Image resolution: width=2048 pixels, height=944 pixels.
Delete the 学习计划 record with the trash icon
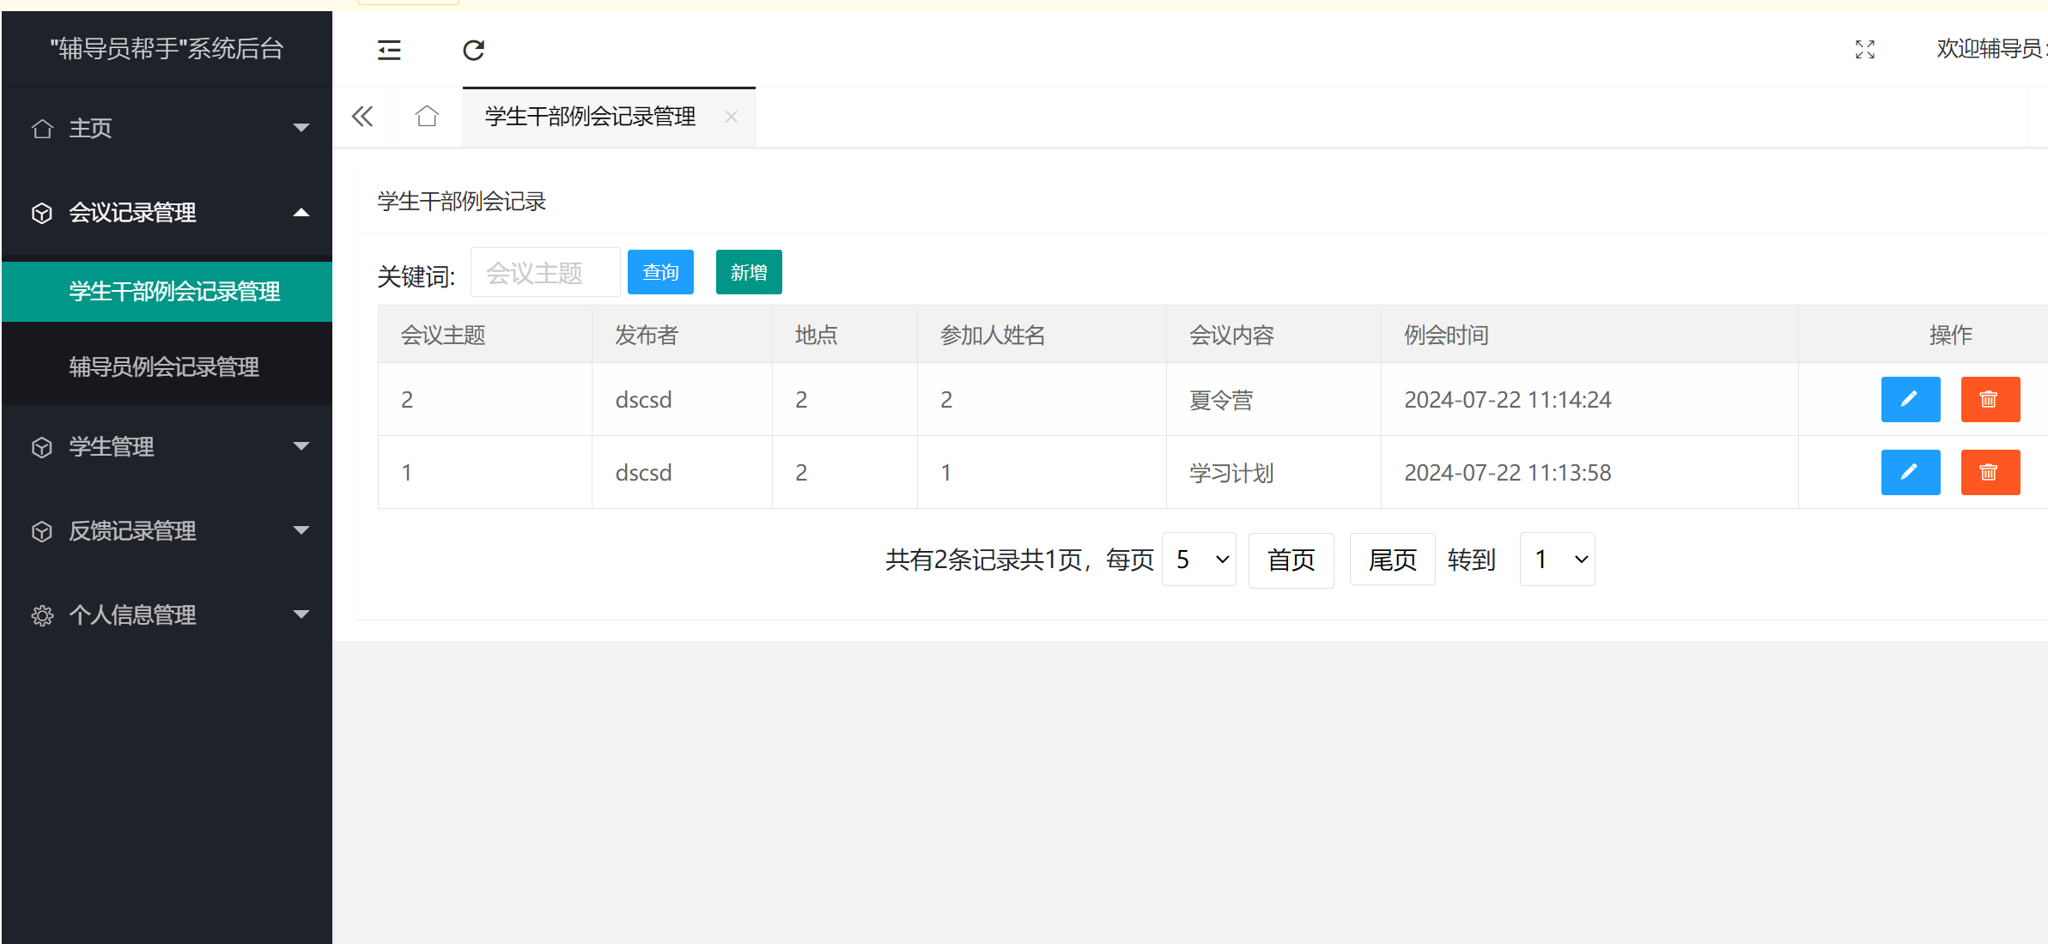point(1990,472)
